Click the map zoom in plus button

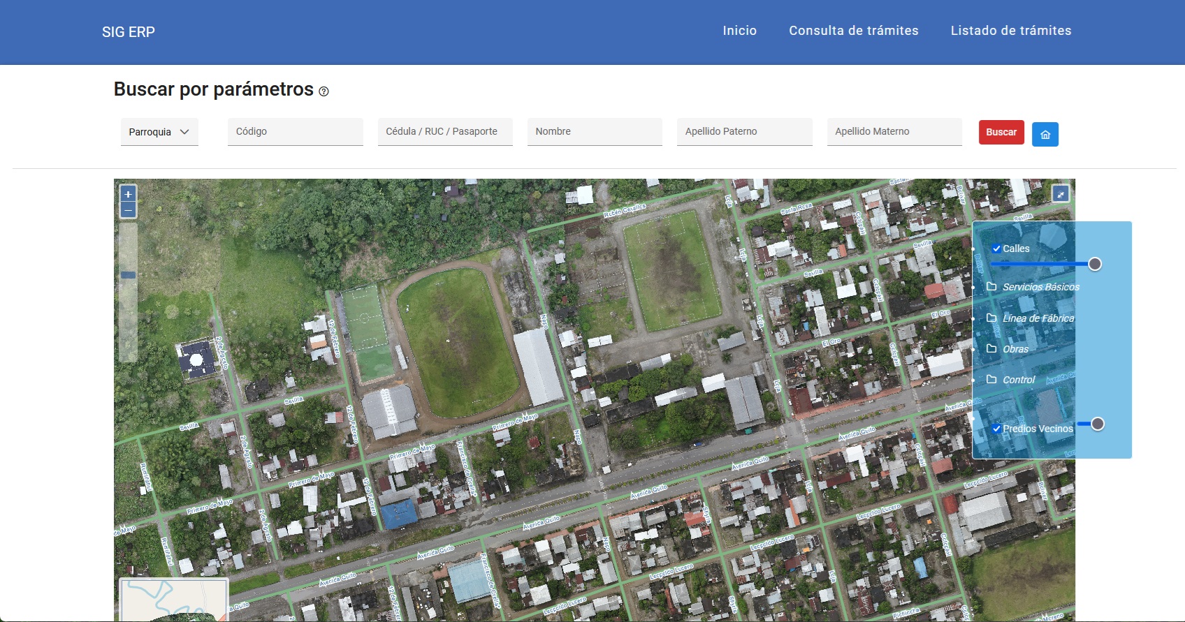coord(128,194)
